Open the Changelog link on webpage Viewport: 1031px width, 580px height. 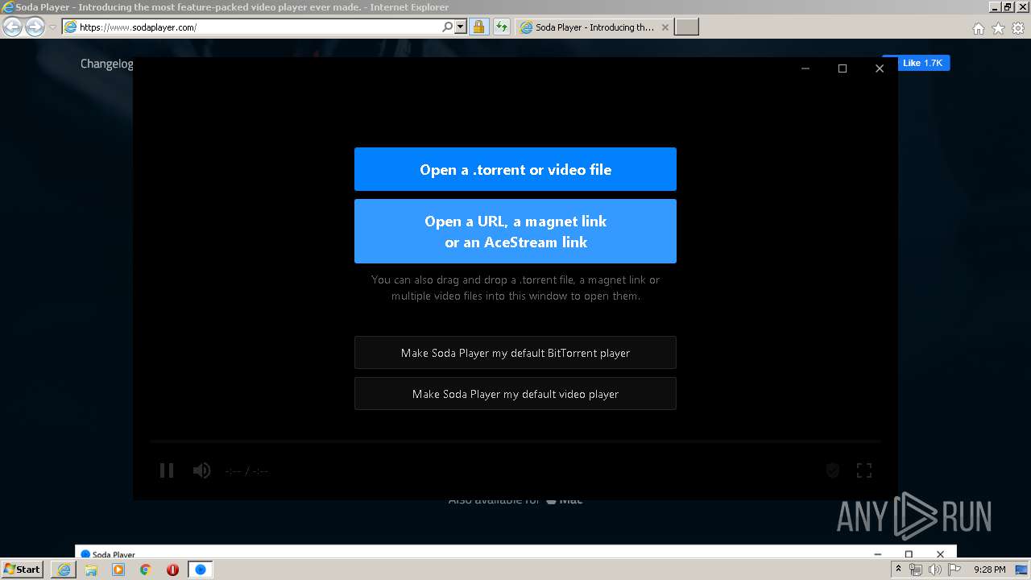[106, 64]
